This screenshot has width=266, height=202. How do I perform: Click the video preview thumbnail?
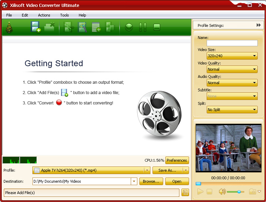(228, 148)
